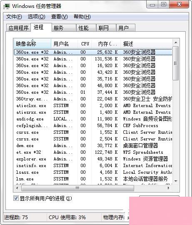Select the explorer.exe process
192x225 pixels.
(x=93, y=159)
